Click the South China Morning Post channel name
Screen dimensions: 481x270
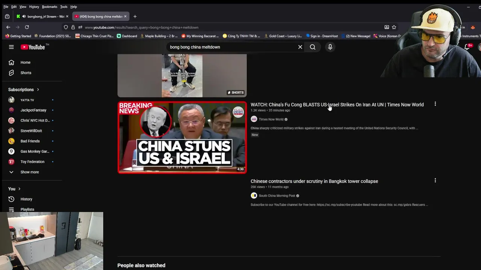(x=277, y=196)
